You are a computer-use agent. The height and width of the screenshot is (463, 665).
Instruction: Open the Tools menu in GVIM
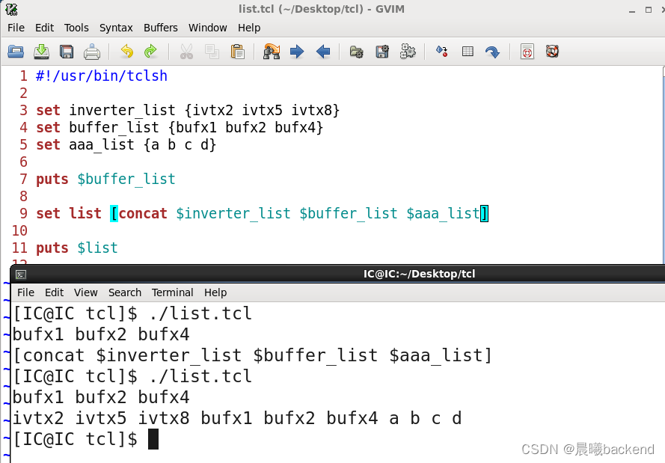(76, 28)
